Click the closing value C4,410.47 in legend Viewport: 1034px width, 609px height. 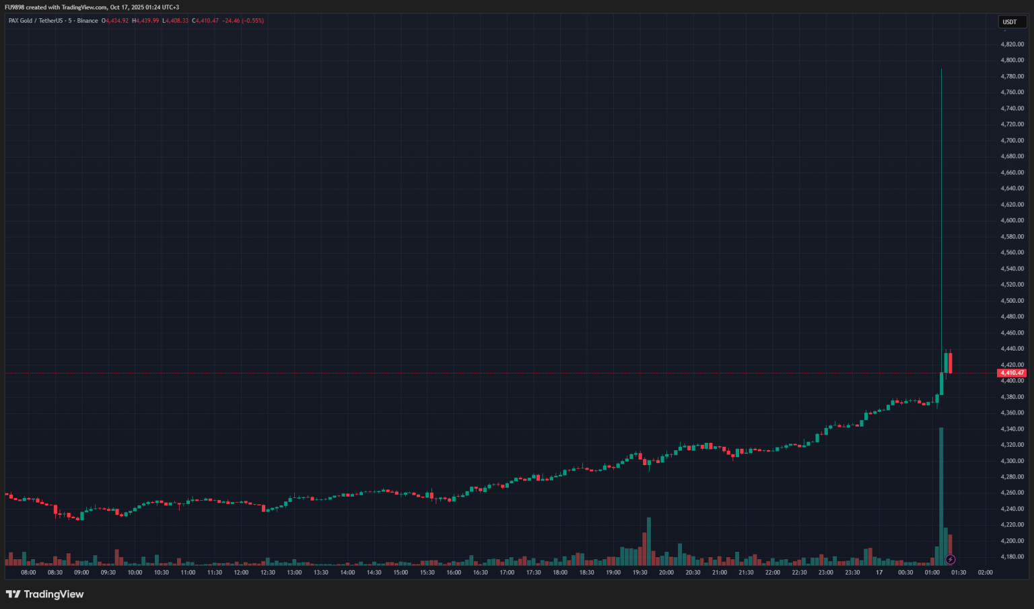pos(205,21)
